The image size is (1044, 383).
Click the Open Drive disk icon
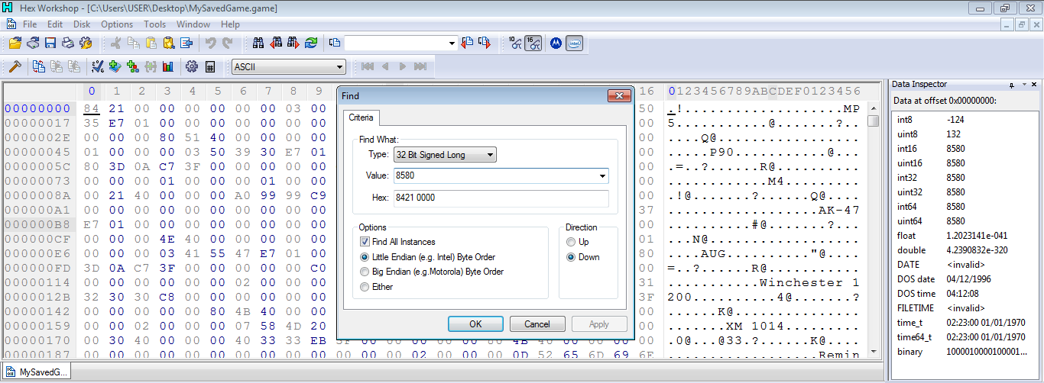(x=33, y=43)
